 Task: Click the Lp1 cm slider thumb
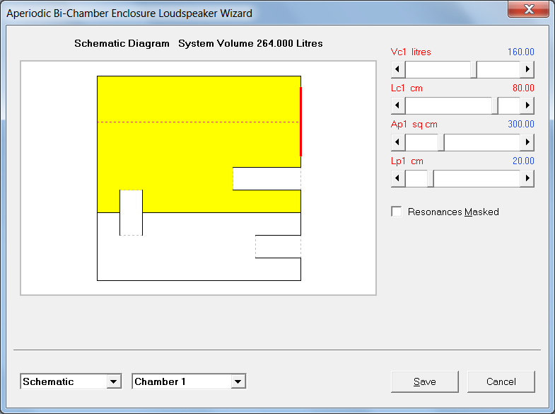(431, 178)
